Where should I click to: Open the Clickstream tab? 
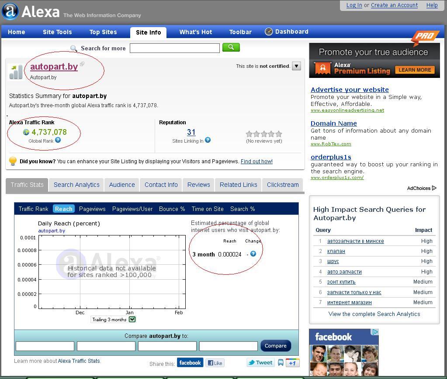point(283,185)
